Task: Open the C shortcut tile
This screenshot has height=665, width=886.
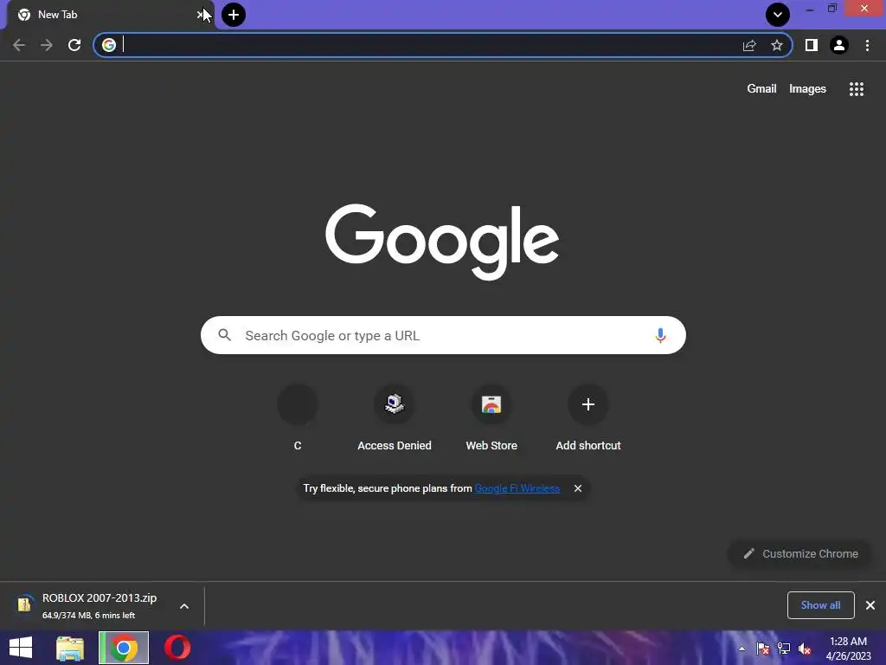Action: (x=298, y=418)
